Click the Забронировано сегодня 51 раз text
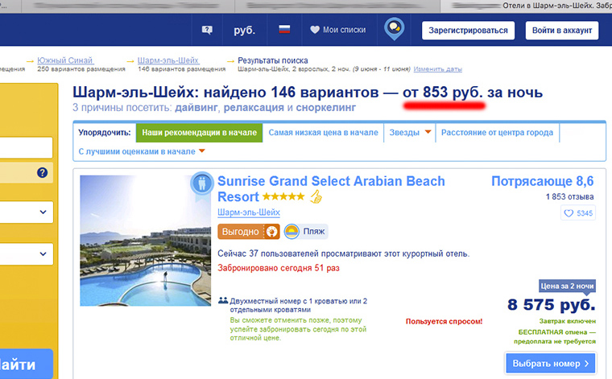The height and width of the screenshot is (379, 612). click(279, 268)
